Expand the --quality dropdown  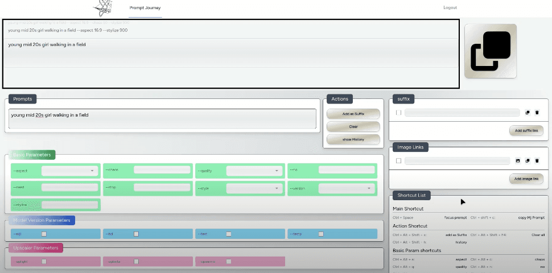pos(254,170)
